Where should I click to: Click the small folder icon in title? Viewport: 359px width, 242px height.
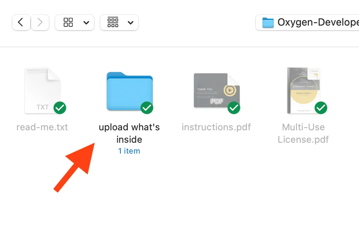pos(268,22)
